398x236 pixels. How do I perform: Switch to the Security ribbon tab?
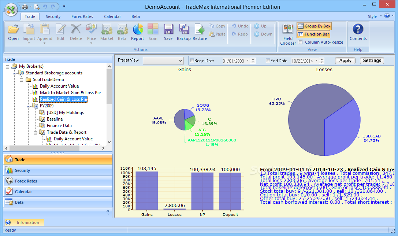point(53,16)
